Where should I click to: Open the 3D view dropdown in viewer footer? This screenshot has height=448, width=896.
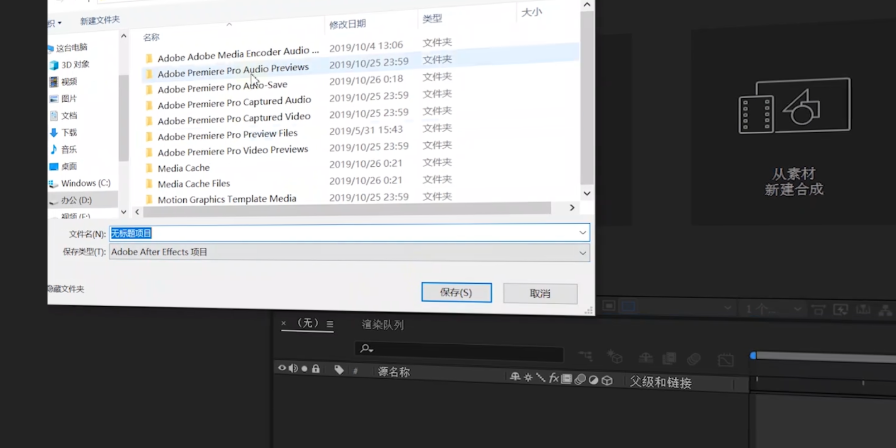(687, 307)
